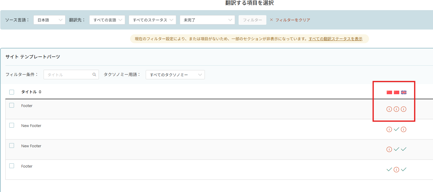Focus the タイトル filter text field
Viewport: 433px width, 192px height.
(69, 75)
